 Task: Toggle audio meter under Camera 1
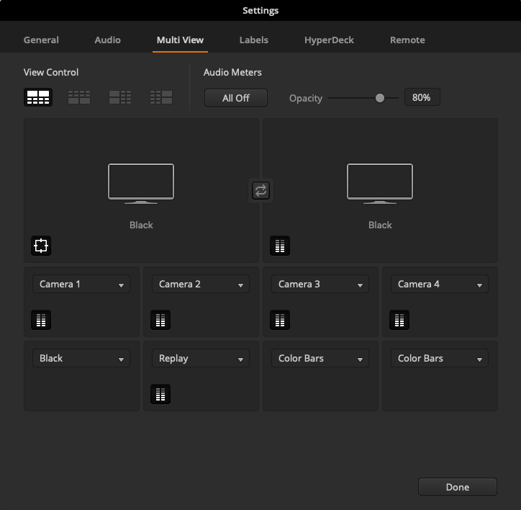coord(41,320)
